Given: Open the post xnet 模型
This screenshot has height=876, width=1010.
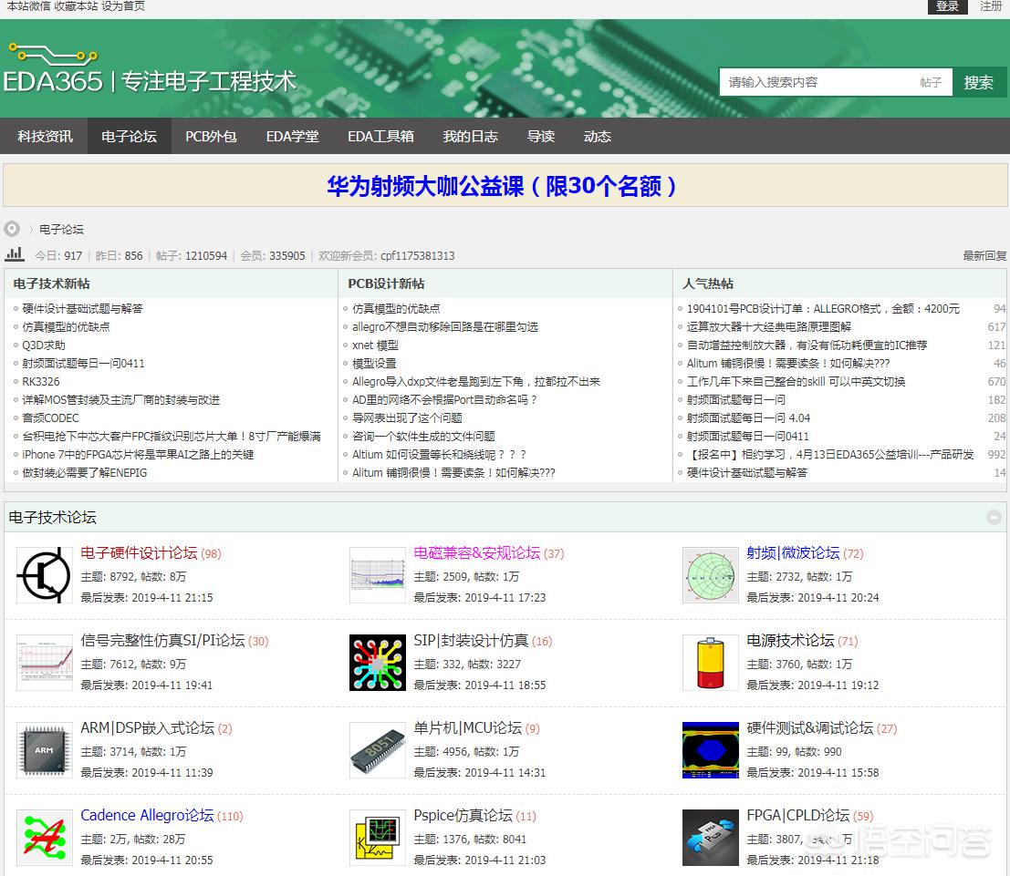Looking at the screenshot, I should (376, 345).
